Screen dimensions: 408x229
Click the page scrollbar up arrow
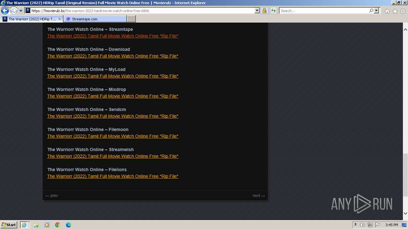[x=405, y=29]
